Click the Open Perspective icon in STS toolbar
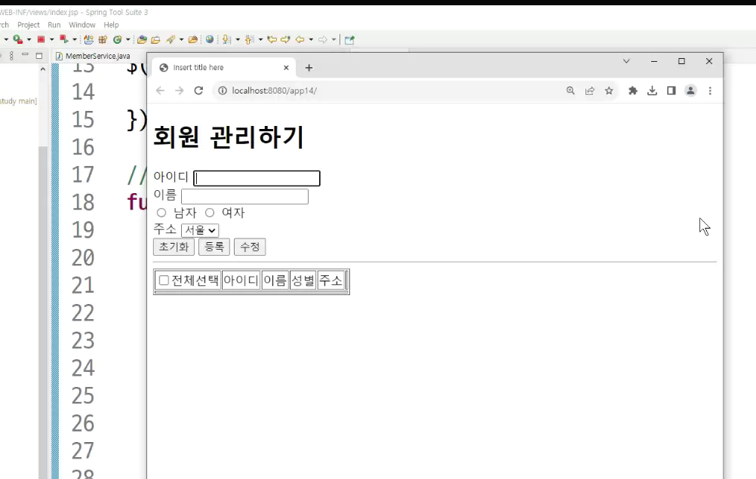 [349, 39]
